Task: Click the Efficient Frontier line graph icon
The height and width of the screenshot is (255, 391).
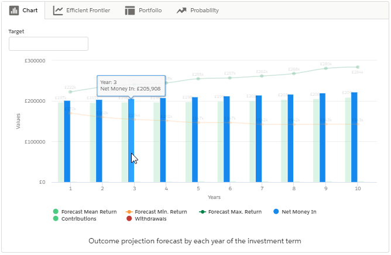Action: 58,11
